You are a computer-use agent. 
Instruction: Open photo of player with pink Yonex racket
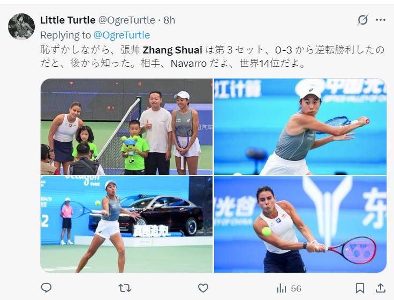(x=300, y=224)
